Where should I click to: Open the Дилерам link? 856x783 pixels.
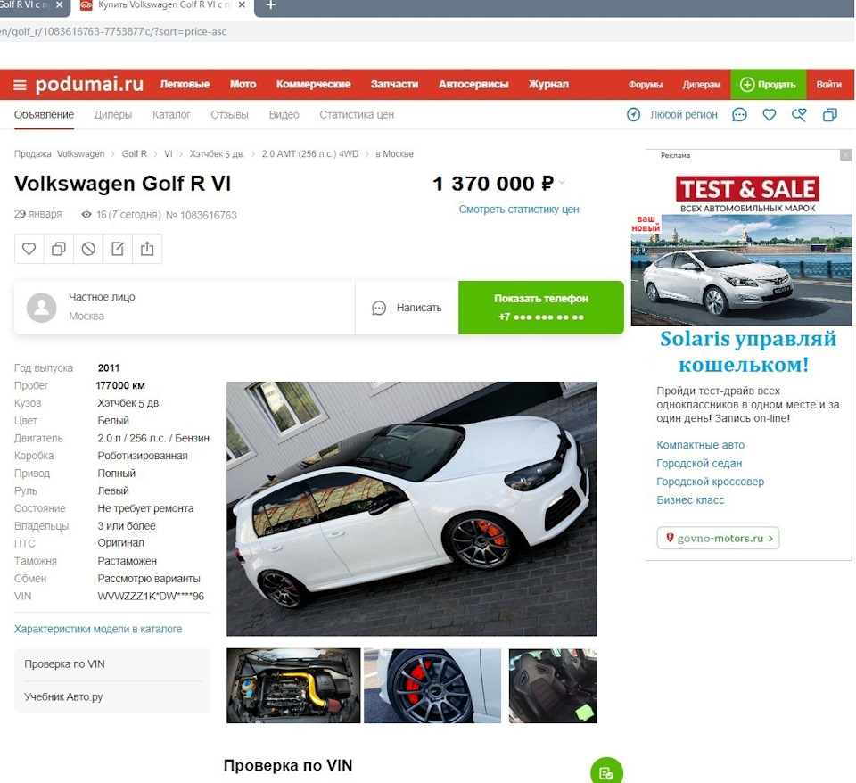pos(702,85)
